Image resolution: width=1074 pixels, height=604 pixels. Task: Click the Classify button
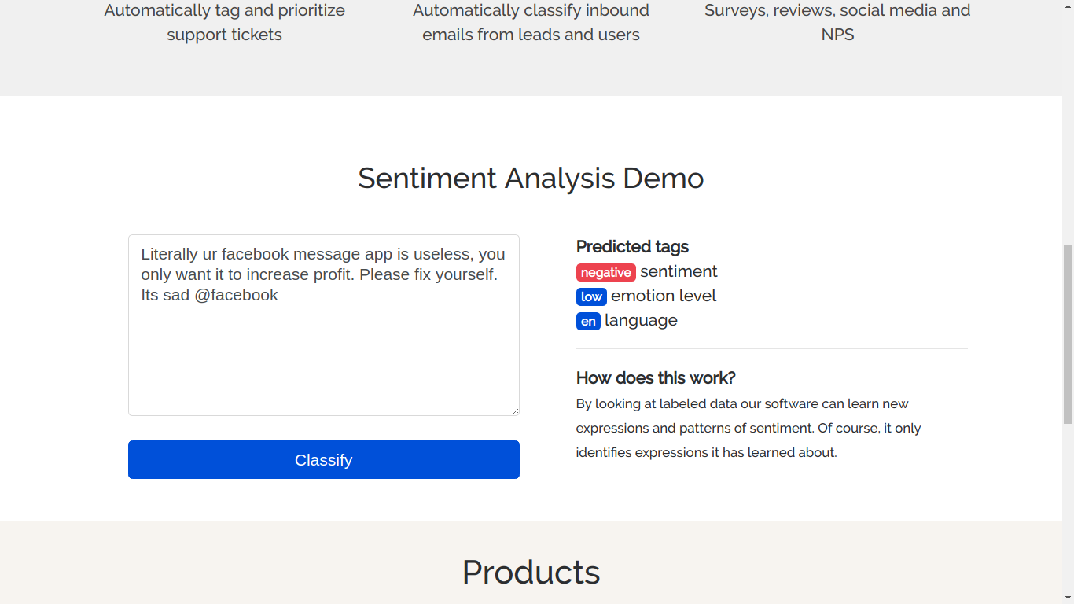tap(323, 459)
